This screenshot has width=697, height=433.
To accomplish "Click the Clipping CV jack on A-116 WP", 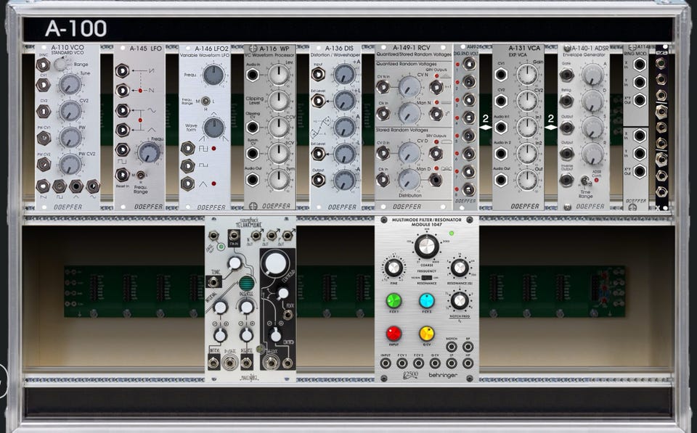I will point(252,128).
